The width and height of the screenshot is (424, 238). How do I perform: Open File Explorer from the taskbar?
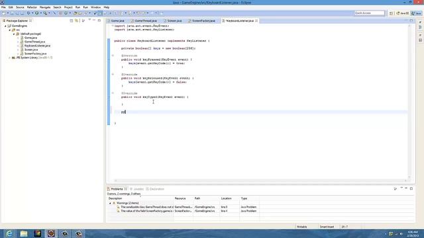(24, 233)
